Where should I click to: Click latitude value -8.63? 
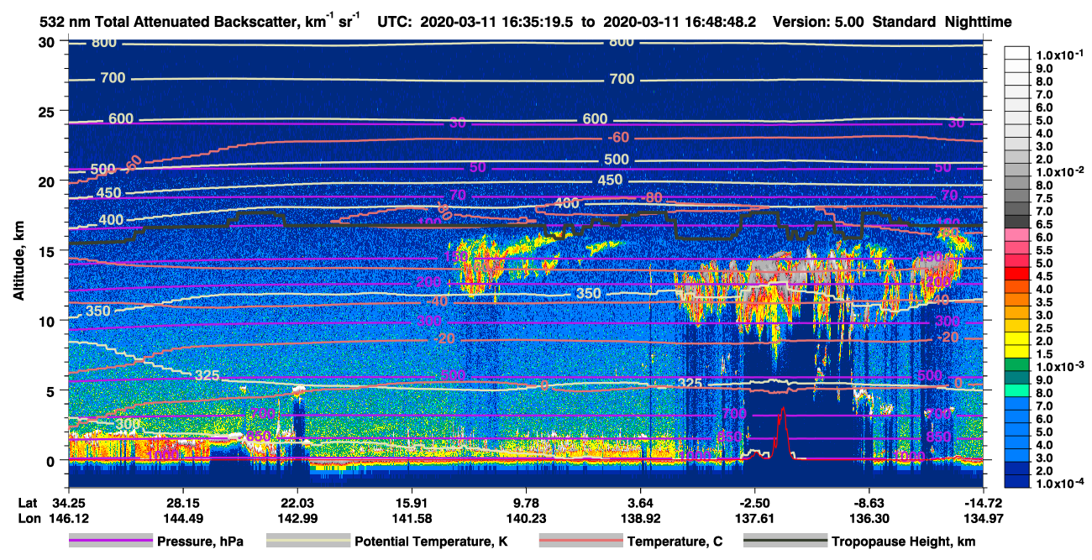pos(869,502)
